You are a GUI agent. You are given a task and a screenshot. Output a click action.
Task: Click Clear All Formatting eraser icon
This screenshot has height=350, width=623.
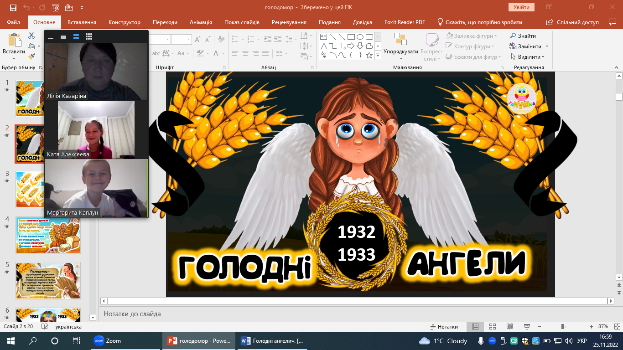tap(221, 40)
